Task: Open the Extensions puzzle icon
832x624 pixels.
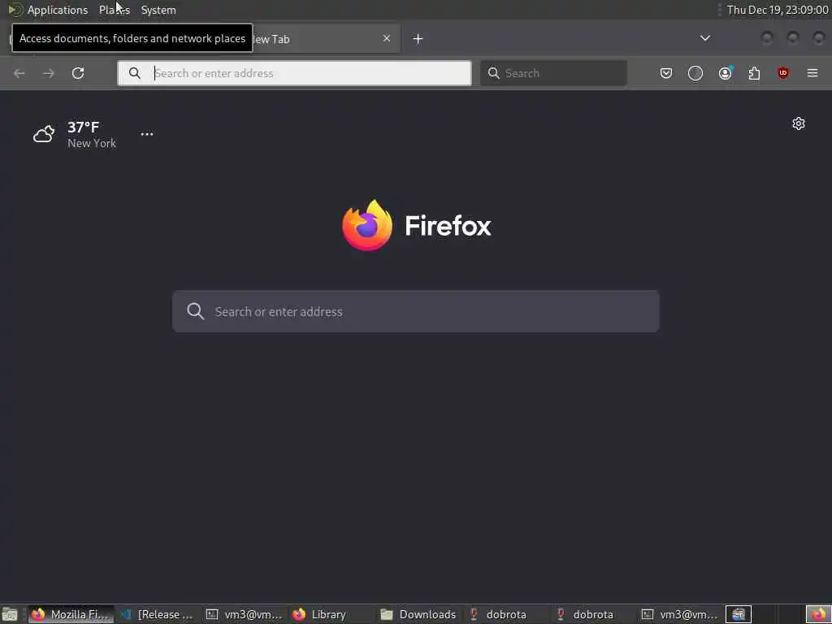Action: click(754, 72)
